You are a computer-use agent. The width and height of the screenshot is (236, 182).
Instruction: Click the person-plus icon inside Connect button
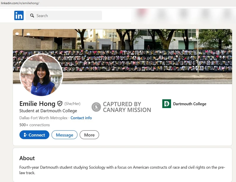point(25,135)
